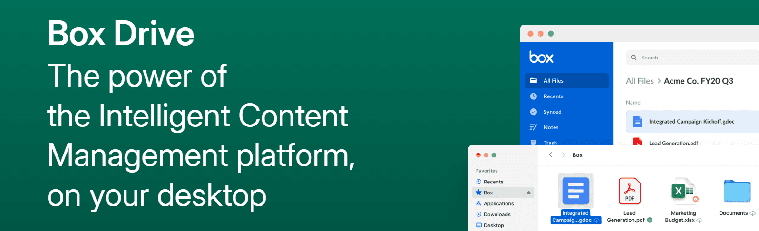
Task: Open Desktop in the Finder sidebar
Action: pos(494,226)
